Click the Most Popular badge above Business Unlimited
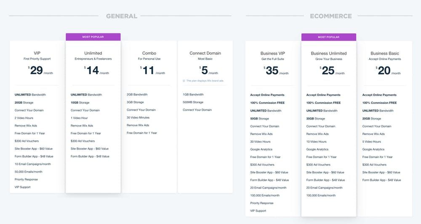The image size is (421, 224). click(329, 37)
